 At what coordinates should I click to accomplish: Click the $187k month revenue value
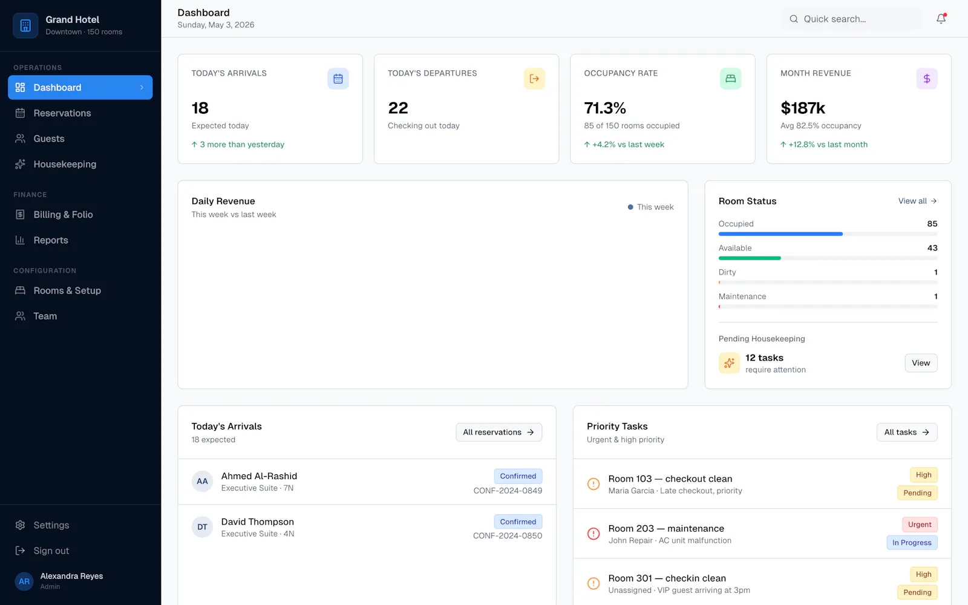803,108
